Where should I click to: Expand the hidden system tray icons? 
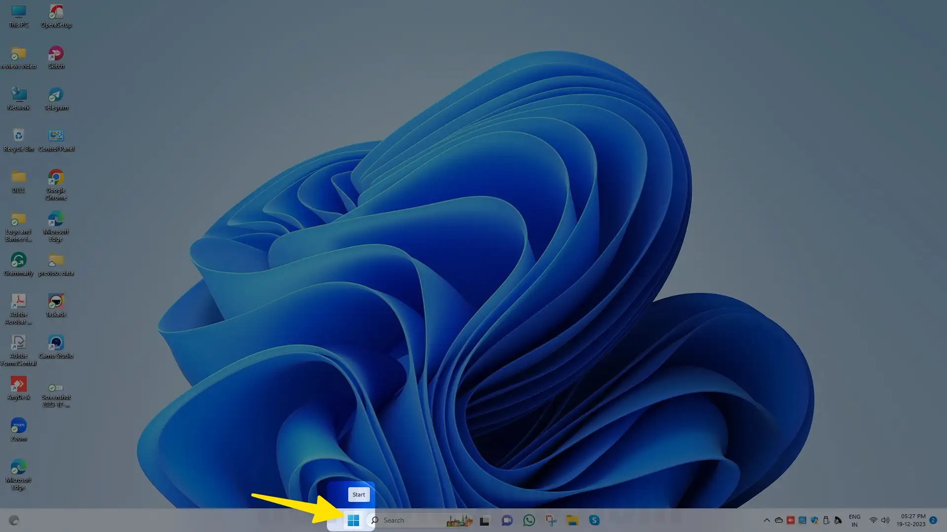(x=766, y=520)
